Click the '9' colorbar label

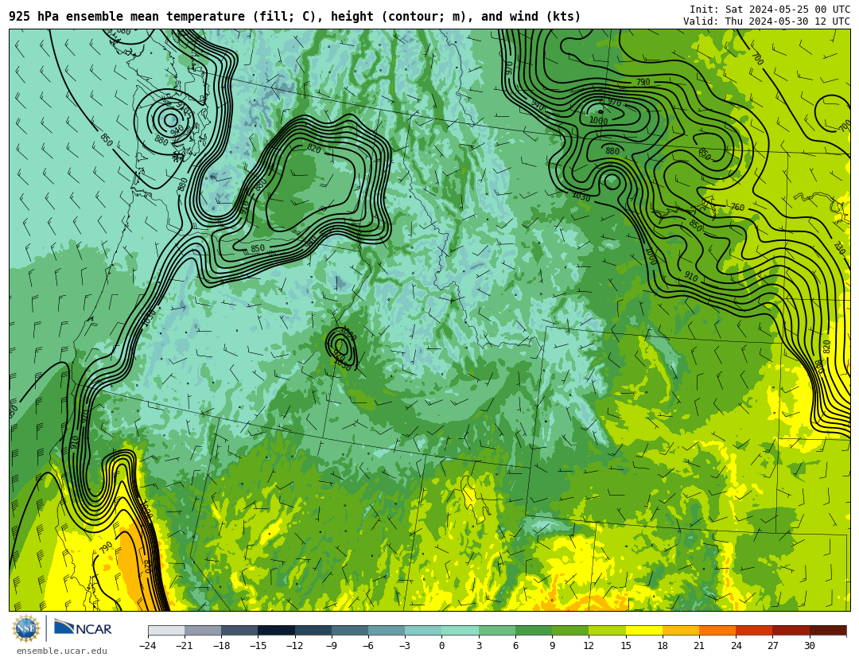click(552, 646)
